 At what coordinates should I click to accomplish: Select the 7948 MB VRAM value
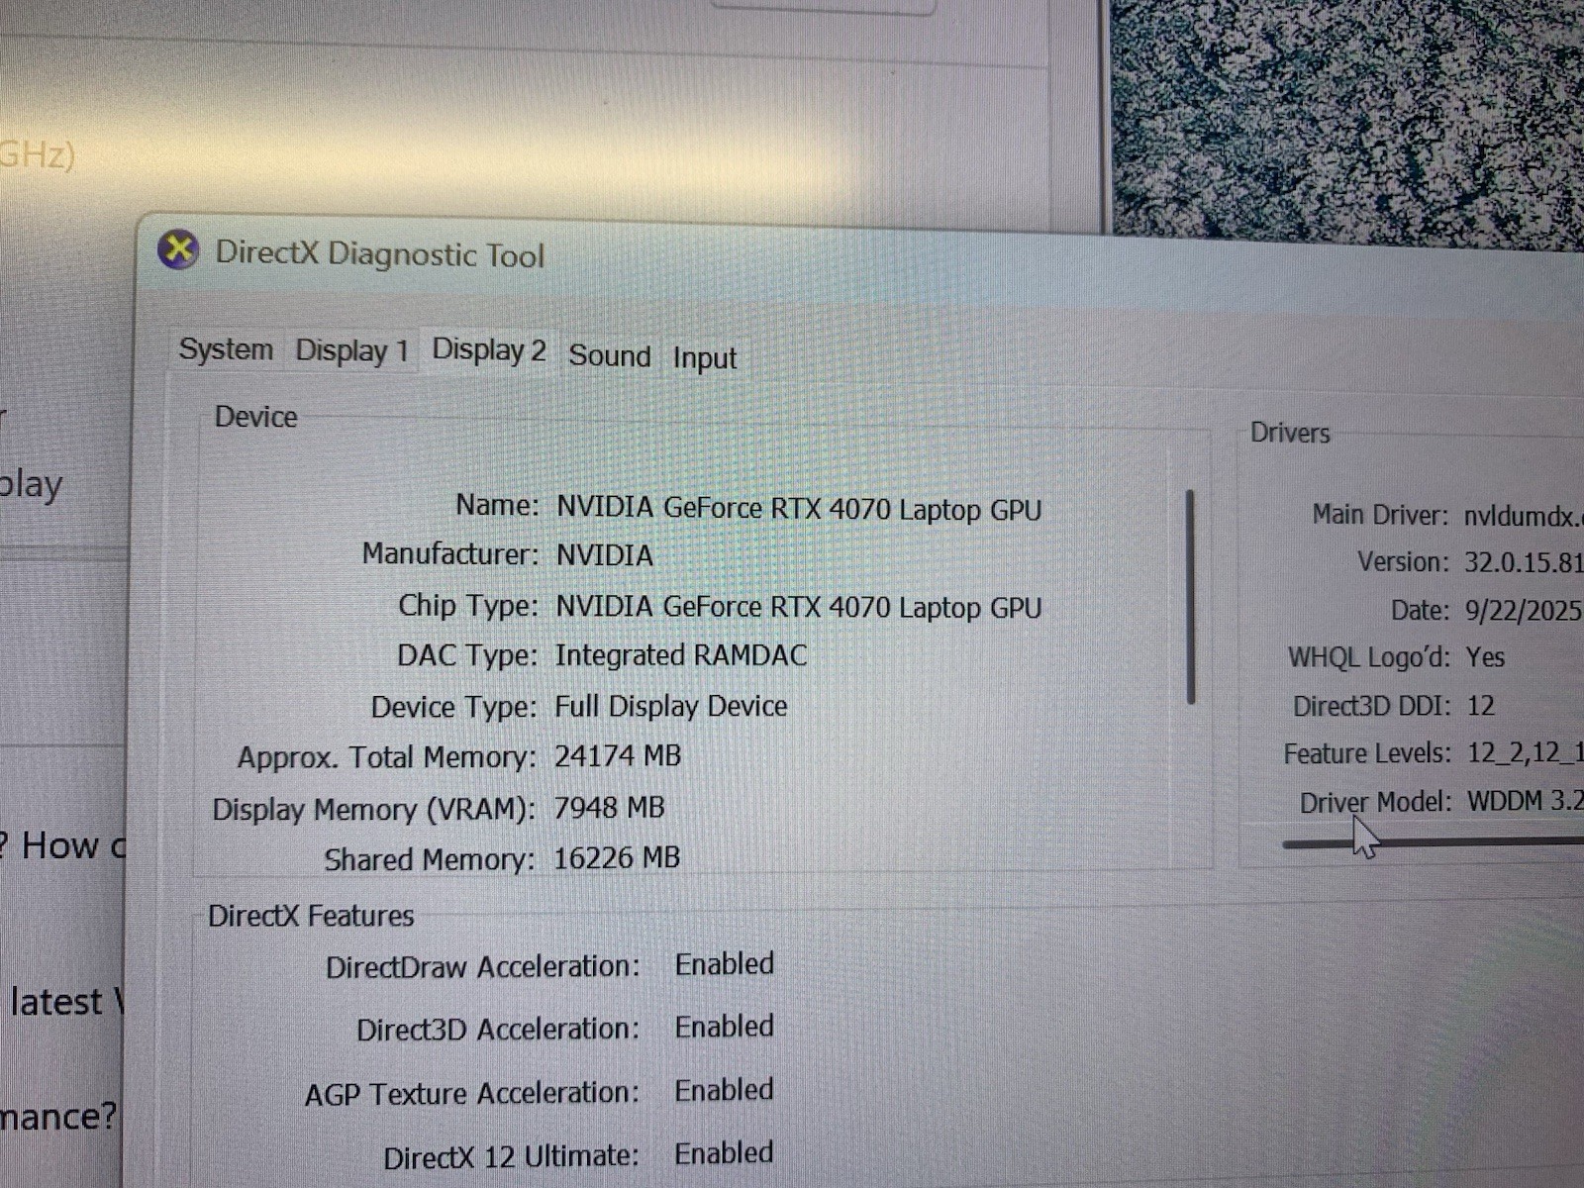point(609,808)
